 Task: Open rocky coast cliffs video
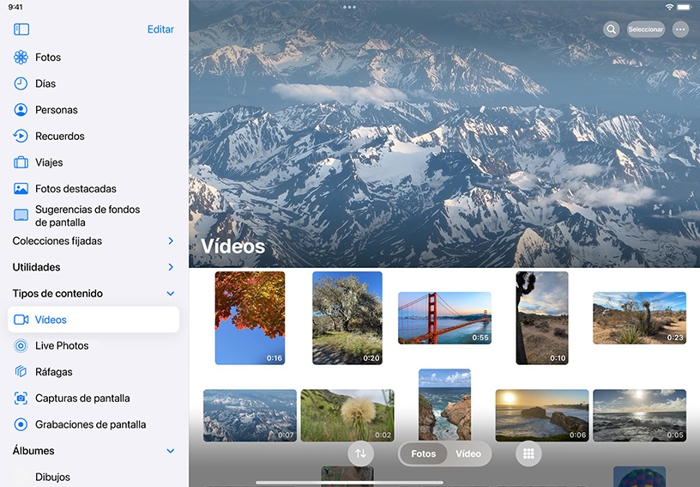pos(444,405)
